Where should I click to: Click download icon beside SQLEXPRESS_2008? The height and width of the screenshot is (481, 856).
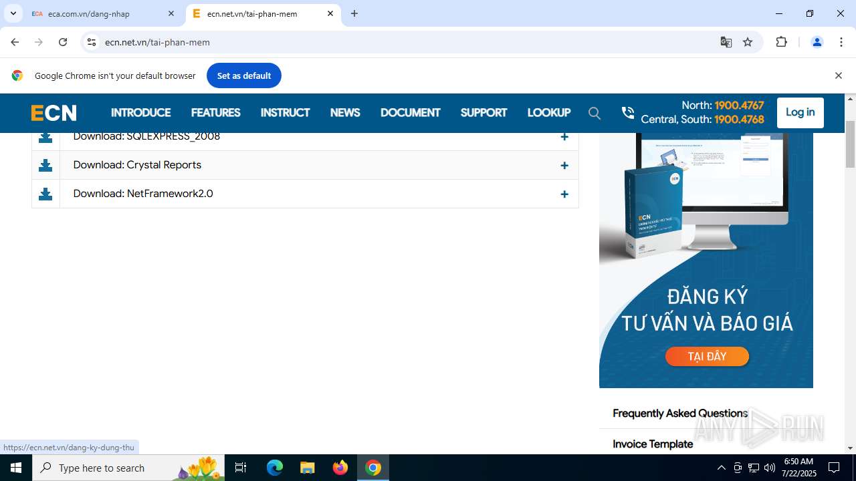click(x=45, y=136)
